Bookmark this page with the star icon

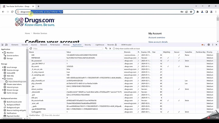[x=191, y=12]
